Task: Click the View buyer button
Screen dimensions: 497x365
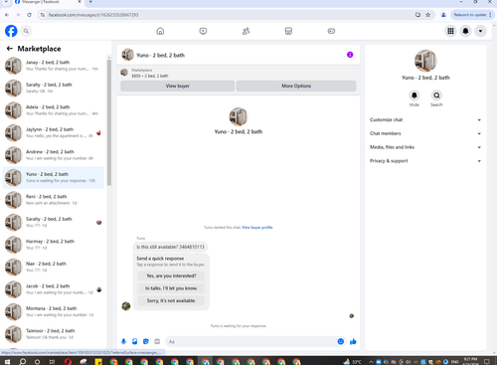Action: (x=178, y=86)
